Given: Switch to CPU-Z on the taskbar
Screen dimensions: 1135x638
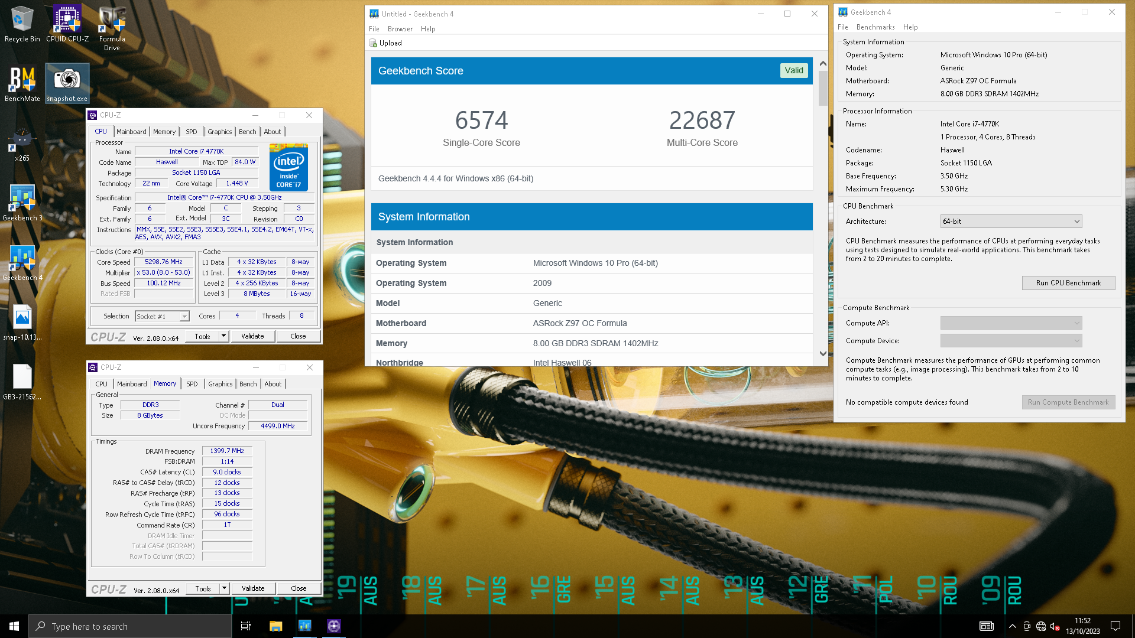Looking at the screenshot, I should [334, 626].
